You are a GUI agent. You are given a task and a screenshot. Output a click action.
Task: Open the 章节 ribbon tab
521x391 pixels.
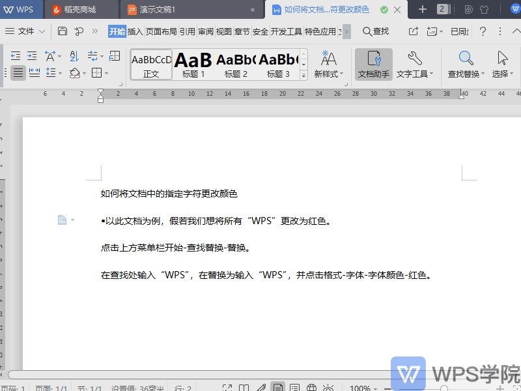(x=242, y=31)
